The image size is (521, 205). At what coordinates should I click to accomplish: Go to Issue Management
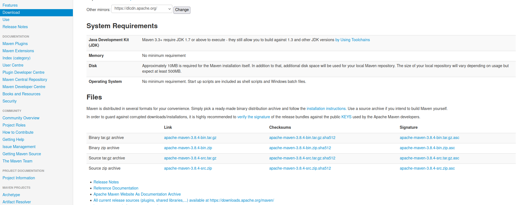point(19,147)
